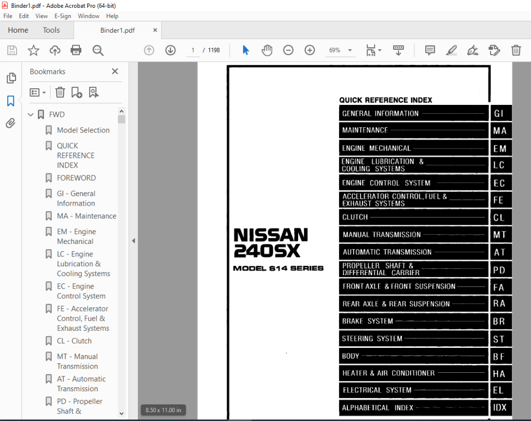Click the Delete trash icon in toolbar
Image resolution: width=531 pixels, height=421 pixels.
click(516, 50)
